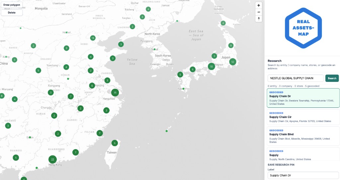Screen dimensions: 340x180
Task: Click the Search button
Action: [x=332, y=78]
